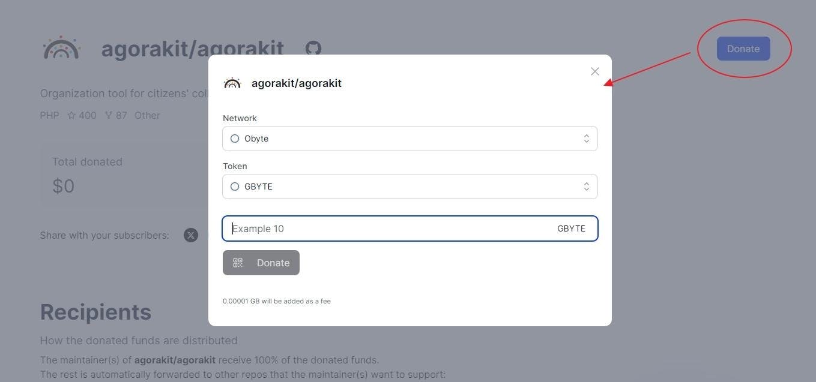Click the agorakit logo inside the donation modal

pos(232,83)
